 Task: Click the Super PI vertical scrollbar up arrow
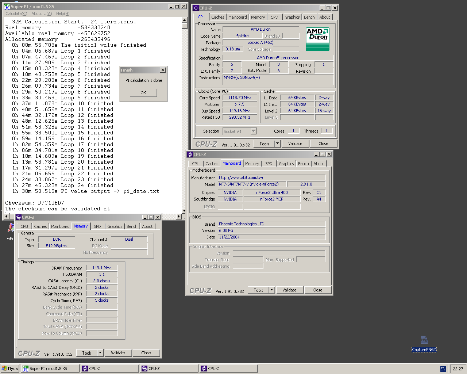[x=184, y=20]
